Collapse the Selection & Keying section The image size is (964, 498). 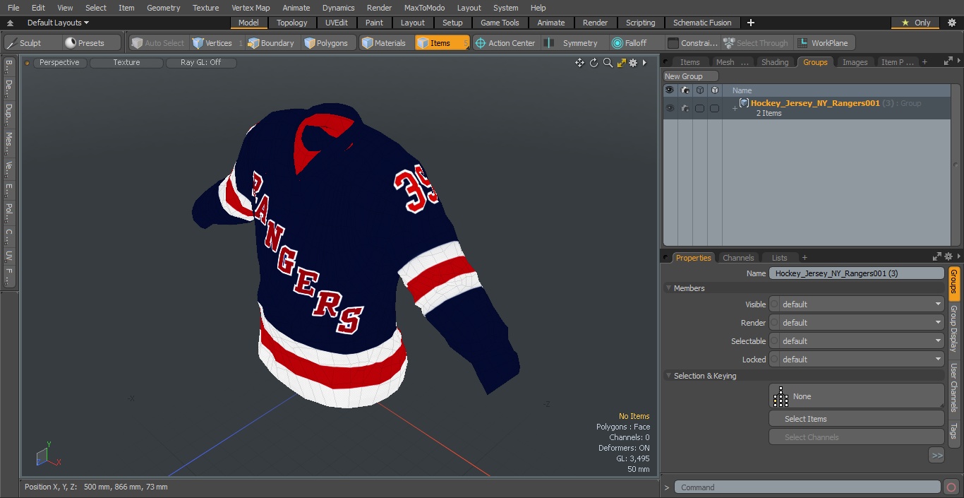point(669,376)
